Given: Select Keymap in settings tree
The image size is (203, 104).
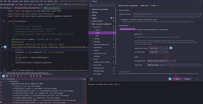Looking at the screenshot, I should [x=95, y=12].
